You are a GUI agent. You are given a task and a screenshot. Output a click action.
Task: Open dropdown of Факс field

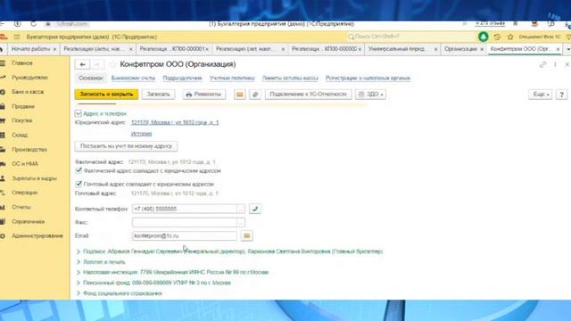[240, 222]
